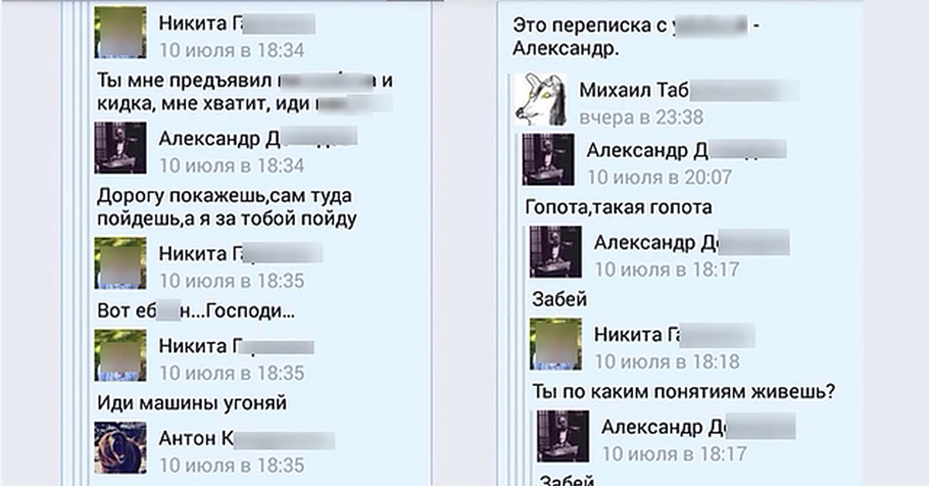The width and height of the screenshot is (929, 486).
Task: Click Никита's avatar above 'Иди машины угоняй'
Action: point(120,355)
